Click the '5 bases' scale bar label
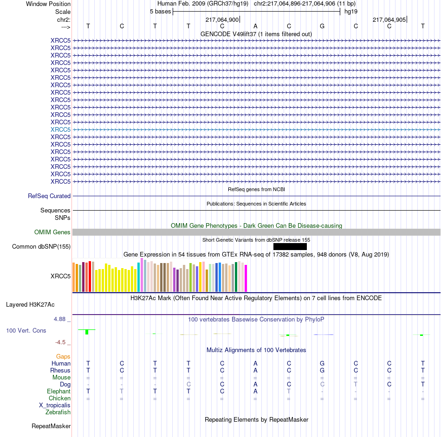This screenshot has height=437, width=441. tap(160, 12)
